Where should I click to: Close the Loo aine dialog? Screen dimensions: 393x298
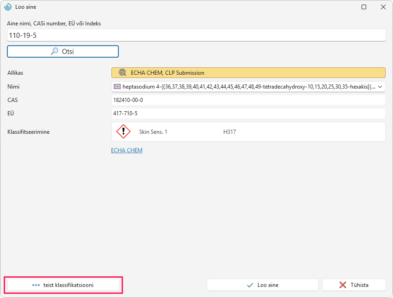click(x=383, y=7)
